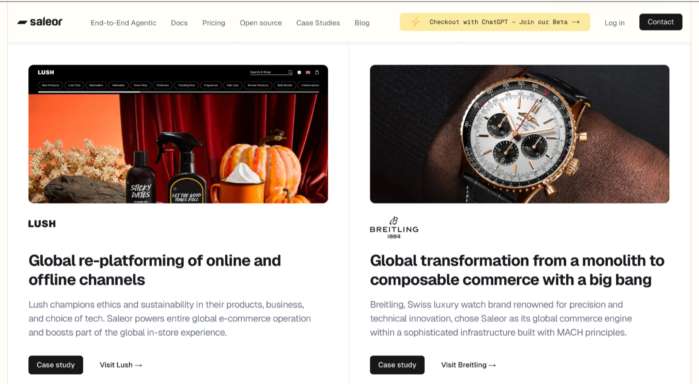Screen dimensions: 699x384
Task: Open the End-to-End Agentic menu item
Action: pos(123,23)
